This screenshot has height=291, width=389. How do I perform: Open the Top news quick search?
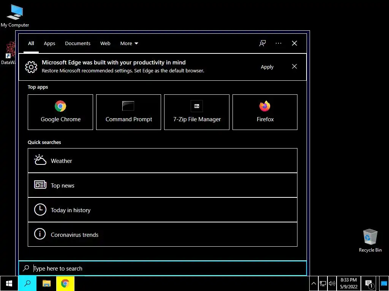[163, 185]
